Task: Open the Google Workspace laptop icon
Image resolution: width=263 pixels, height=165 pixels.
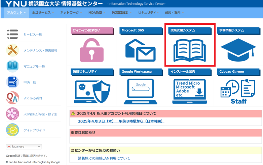Action: point(141,91)
